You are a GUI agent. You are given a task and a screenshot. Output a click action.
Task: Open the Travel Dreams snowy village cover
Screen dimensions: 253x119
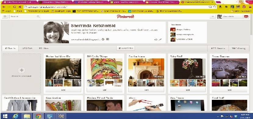[x=230, y=69]
